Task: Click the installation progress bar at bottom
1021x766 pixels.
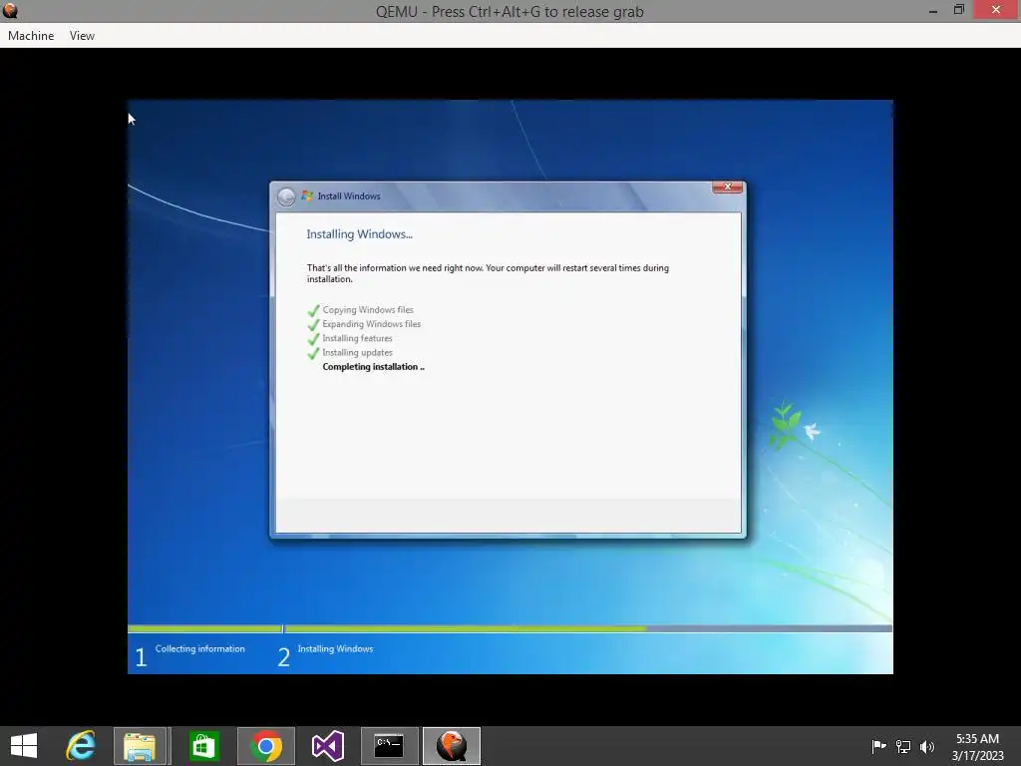Action: coord(510,628)
